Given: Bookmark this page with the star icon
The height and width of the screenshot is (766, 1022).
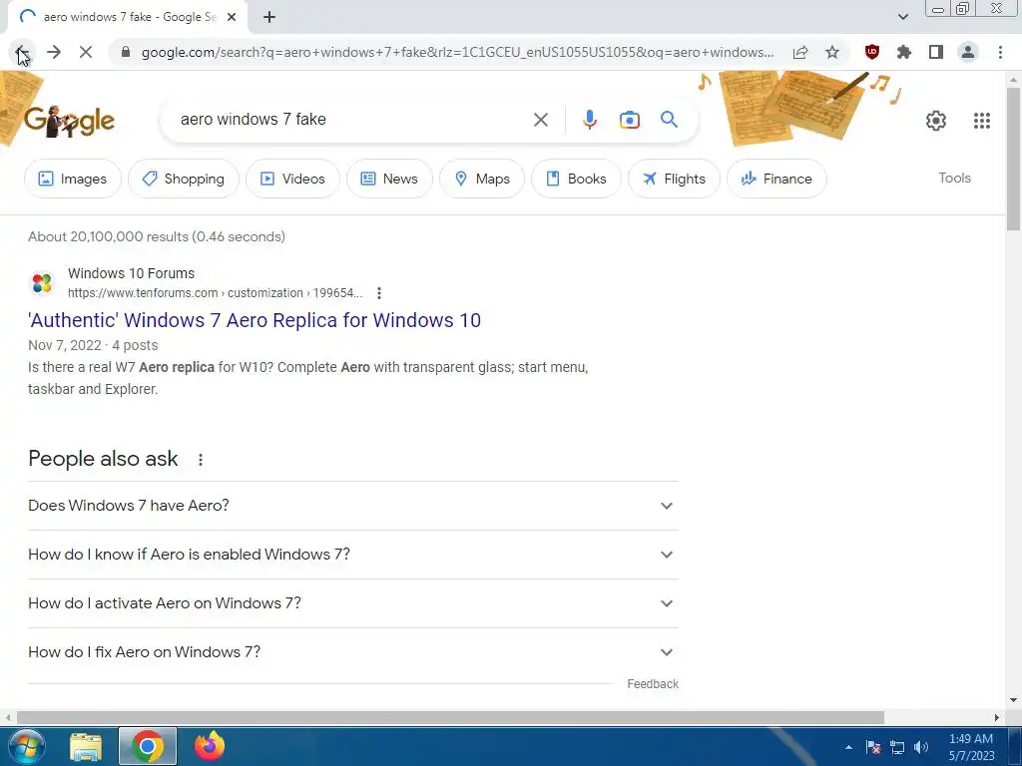Looking at the screenshot, I should pyautogui.click(x=832, y=52).
